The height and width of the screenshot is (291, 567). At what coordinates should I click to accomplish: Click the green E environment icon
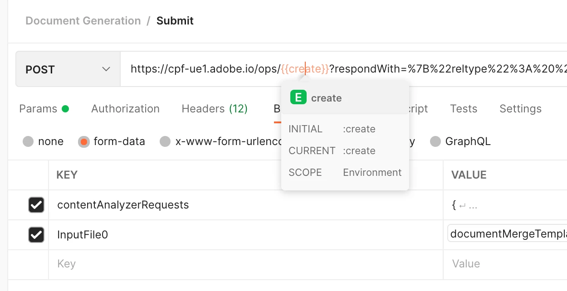coord(298,98)
